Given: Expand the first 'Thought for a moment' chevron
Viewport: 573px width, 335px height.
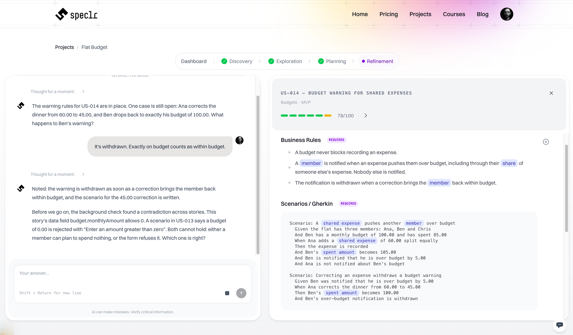Looking at the screenshot, I should (83, 92).
